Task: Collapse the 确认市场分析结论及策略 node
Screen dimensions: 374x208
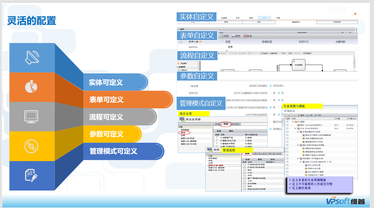Action: (298, 145)
